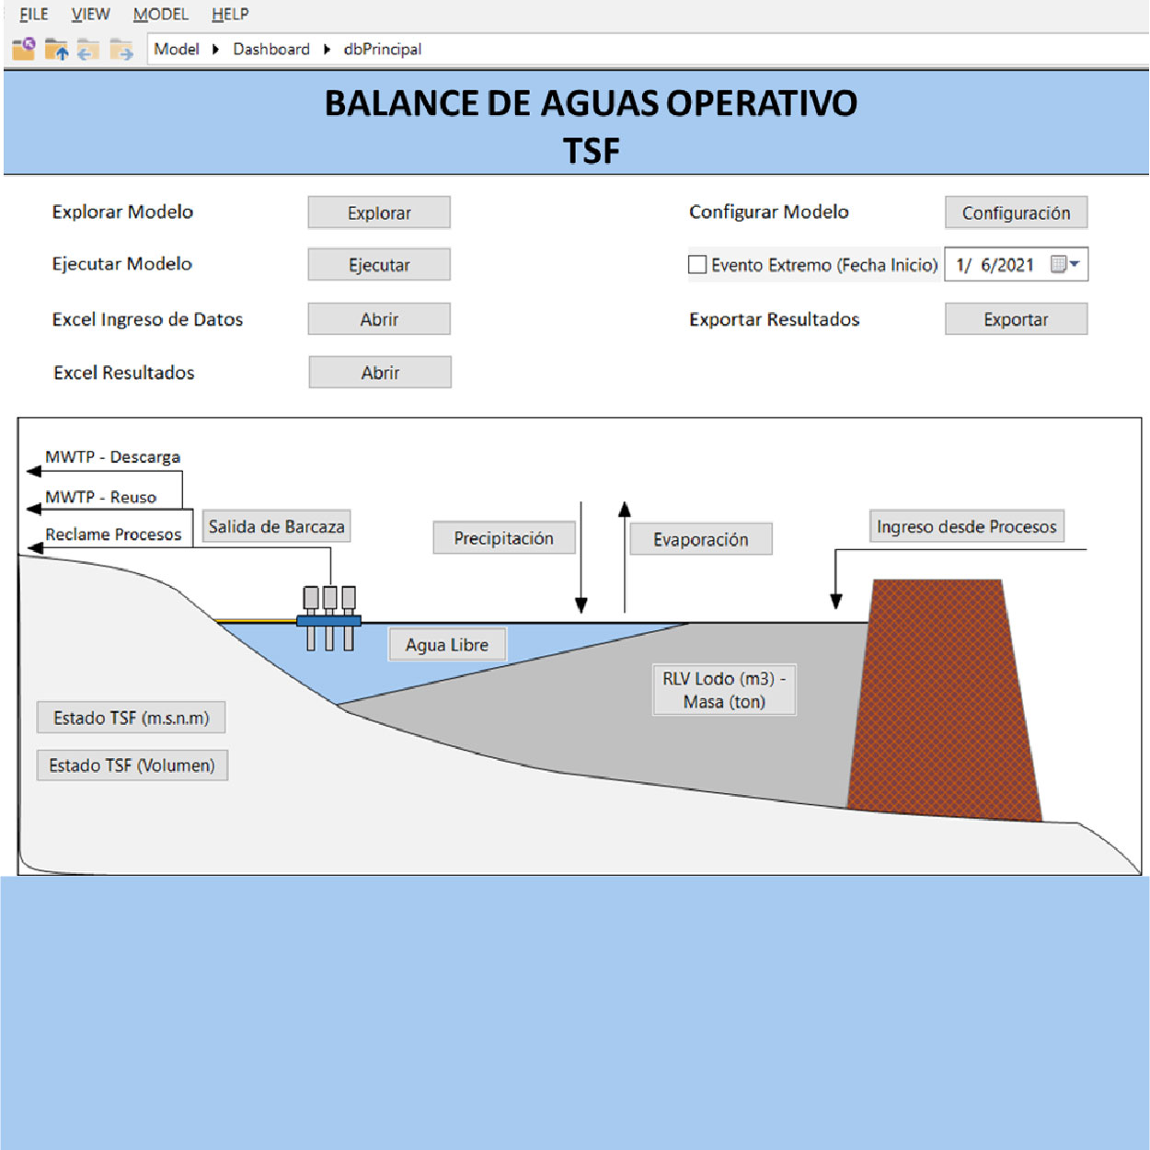
Task: Click the folder up-one-level icon
Action: pos(56,50)
